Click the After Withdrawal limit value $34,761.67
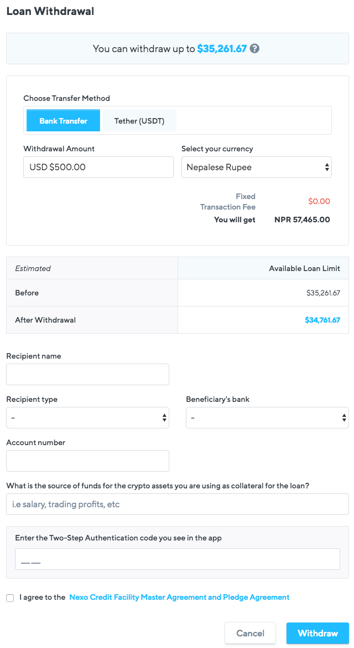354x648 pixels. 322,320
